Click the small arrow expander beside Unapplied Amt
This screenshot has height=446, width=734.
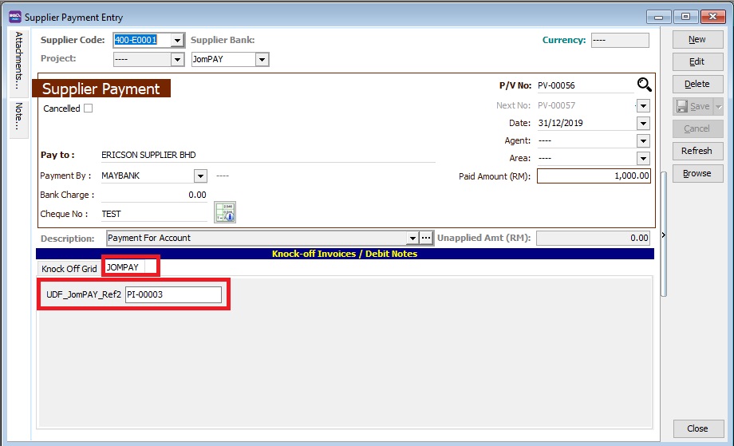[664, 235]
